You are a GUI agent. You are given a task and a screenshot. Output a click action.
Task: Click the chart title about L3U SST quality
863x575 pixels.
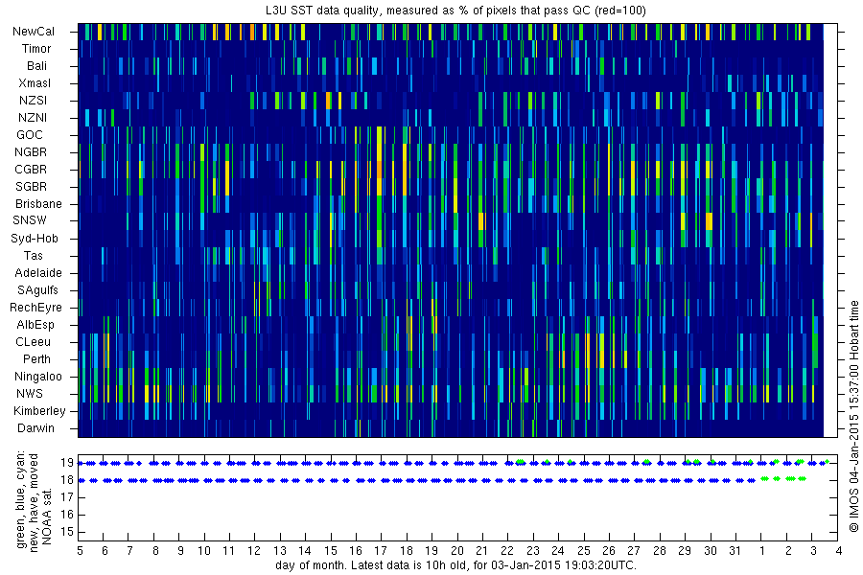pyautogui.click(x=455, y=11)
